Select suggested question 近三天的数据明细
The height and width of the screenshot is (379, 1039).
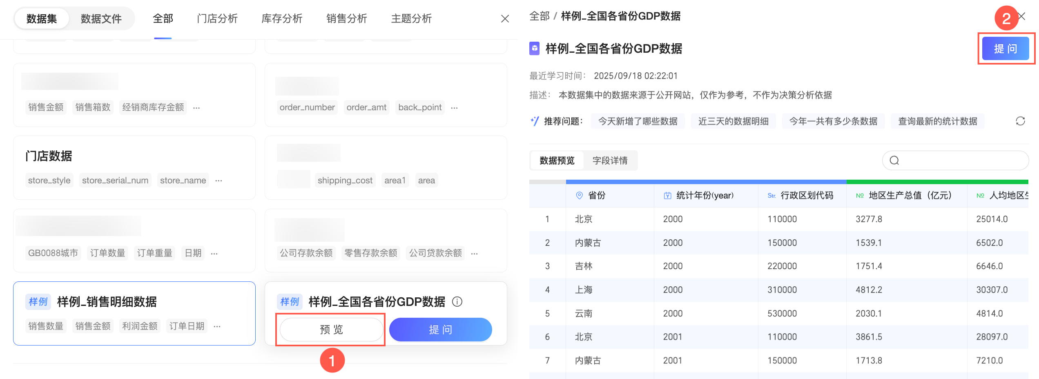click(x=733, y=121)
